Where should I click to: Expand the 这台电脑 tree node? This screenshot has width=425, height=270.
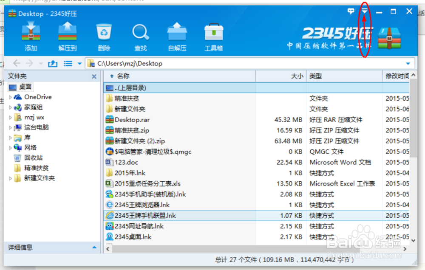point(10,127)
